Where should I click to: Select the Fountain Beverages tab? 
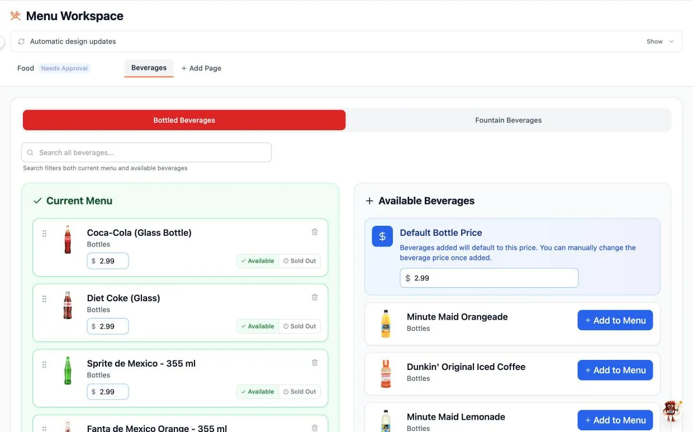click(509, 120)
